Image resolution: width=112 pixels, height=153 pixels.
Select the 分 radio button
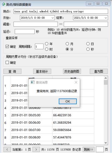click(x=67, y=49)
